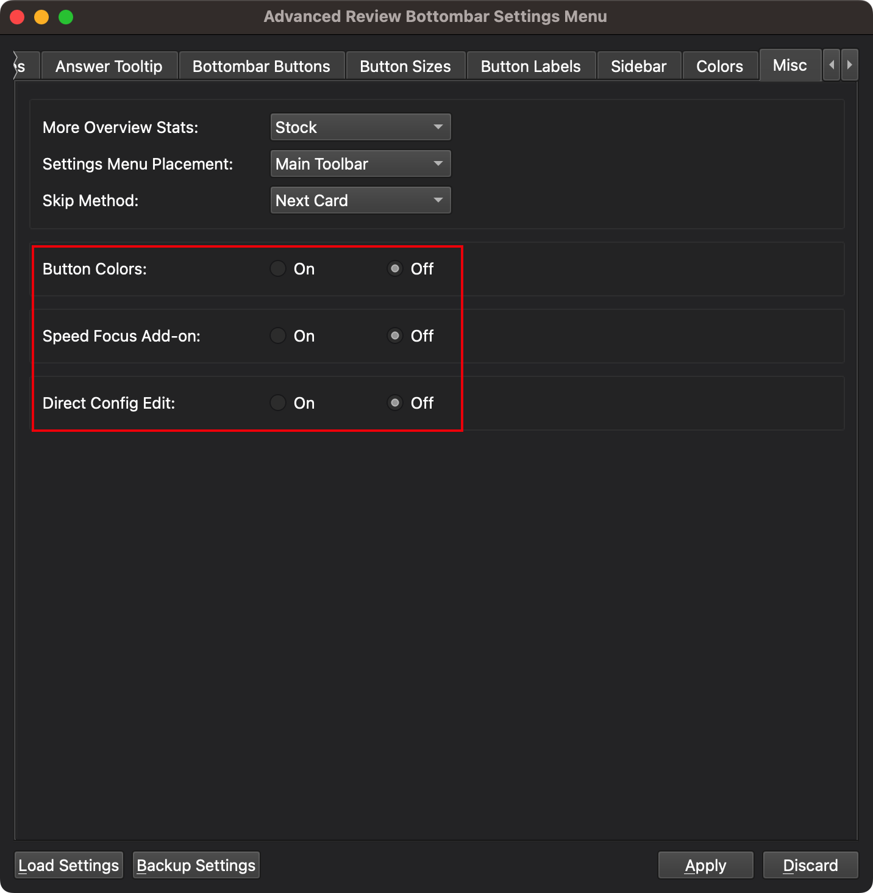Switch to the Button Labels tab
873x893 pixels.
530,66
